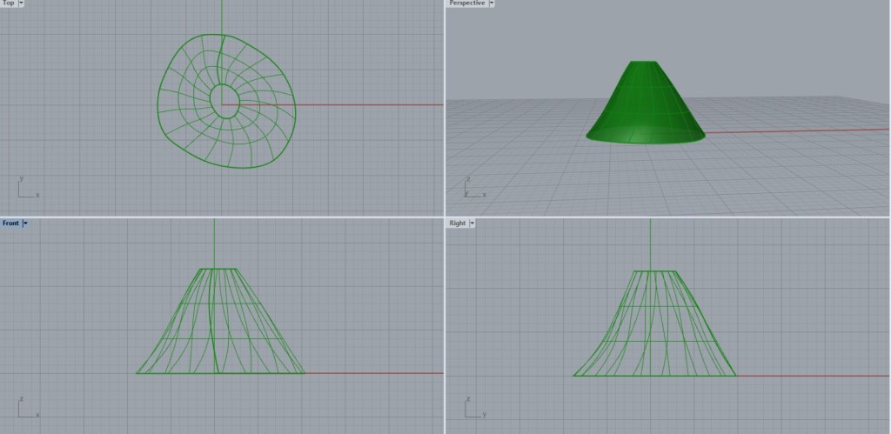Select the inner circle in Top view
The height and width of the screenshot is (434, 891).
[212, 98]
